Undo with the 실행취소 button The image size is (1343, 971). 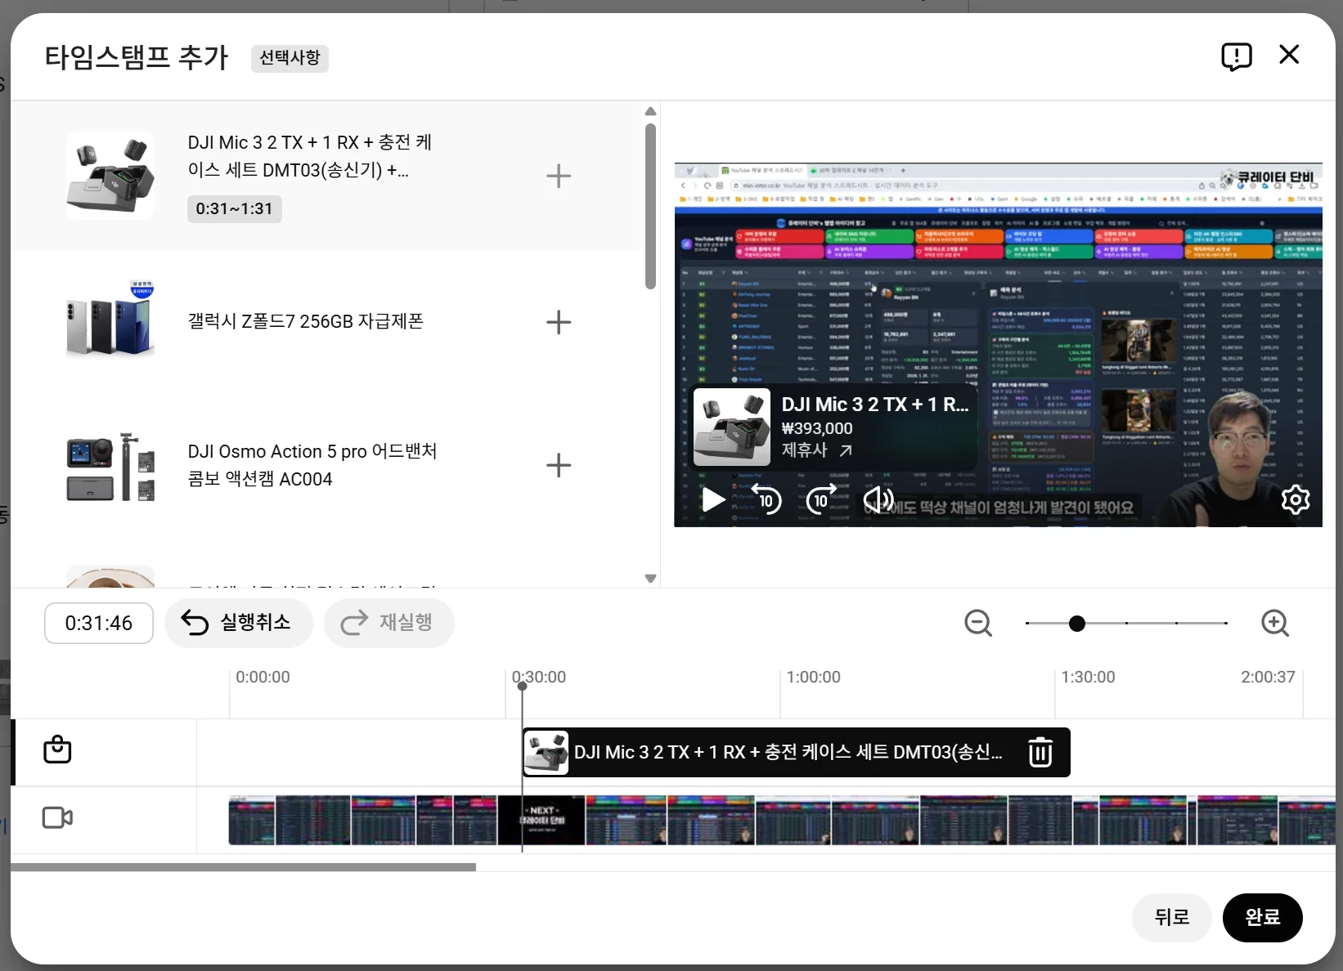(x=239, y=622)
